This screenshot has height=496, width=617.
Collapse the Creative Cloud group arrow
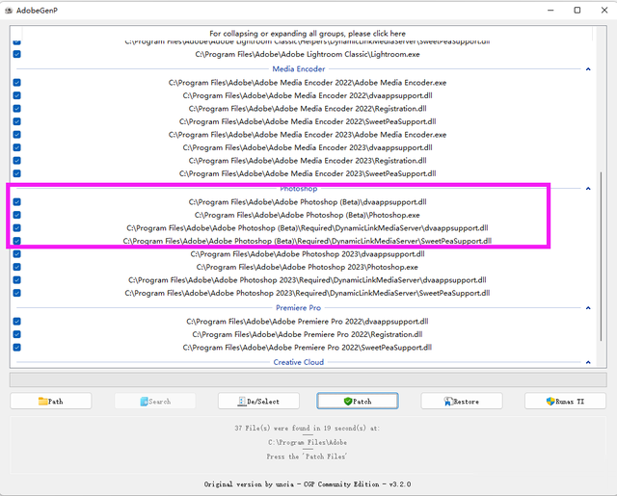pyautogui.click(x=588, y=362)
